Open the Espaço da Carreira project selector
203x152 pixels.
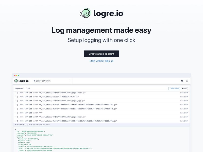point(52,81)
